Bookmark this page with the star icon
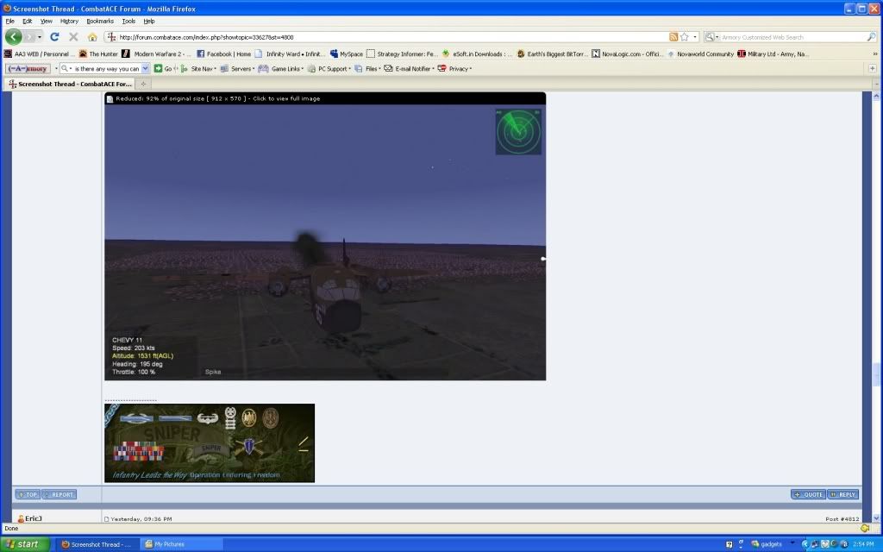This screenshot has height=552, width=883. click(x=684, y=37)
